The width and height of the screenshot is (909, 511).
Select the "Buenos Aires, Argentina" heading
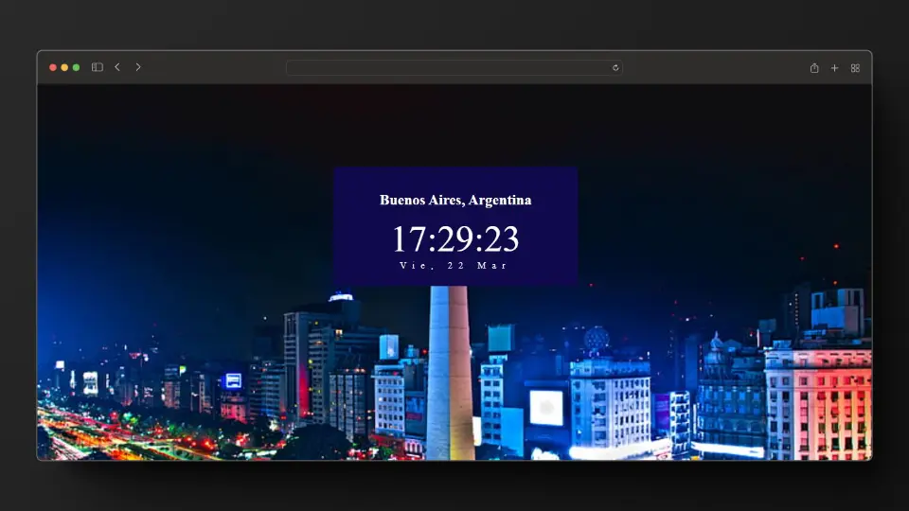tap(455, 200)
